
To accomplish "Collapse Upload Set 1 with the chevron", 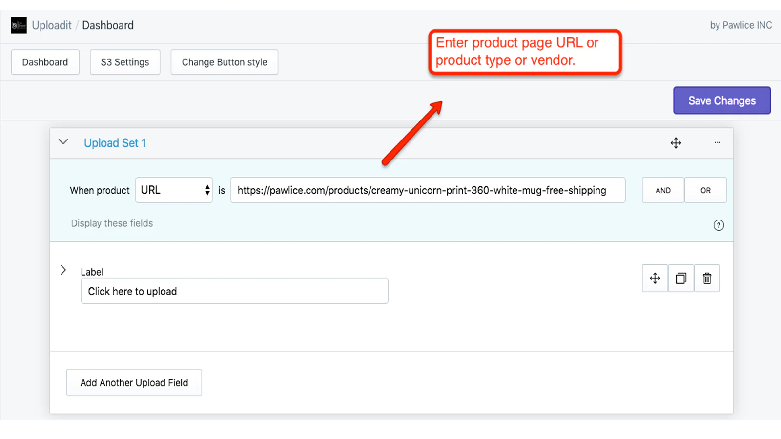I will [x=63, y=142].
